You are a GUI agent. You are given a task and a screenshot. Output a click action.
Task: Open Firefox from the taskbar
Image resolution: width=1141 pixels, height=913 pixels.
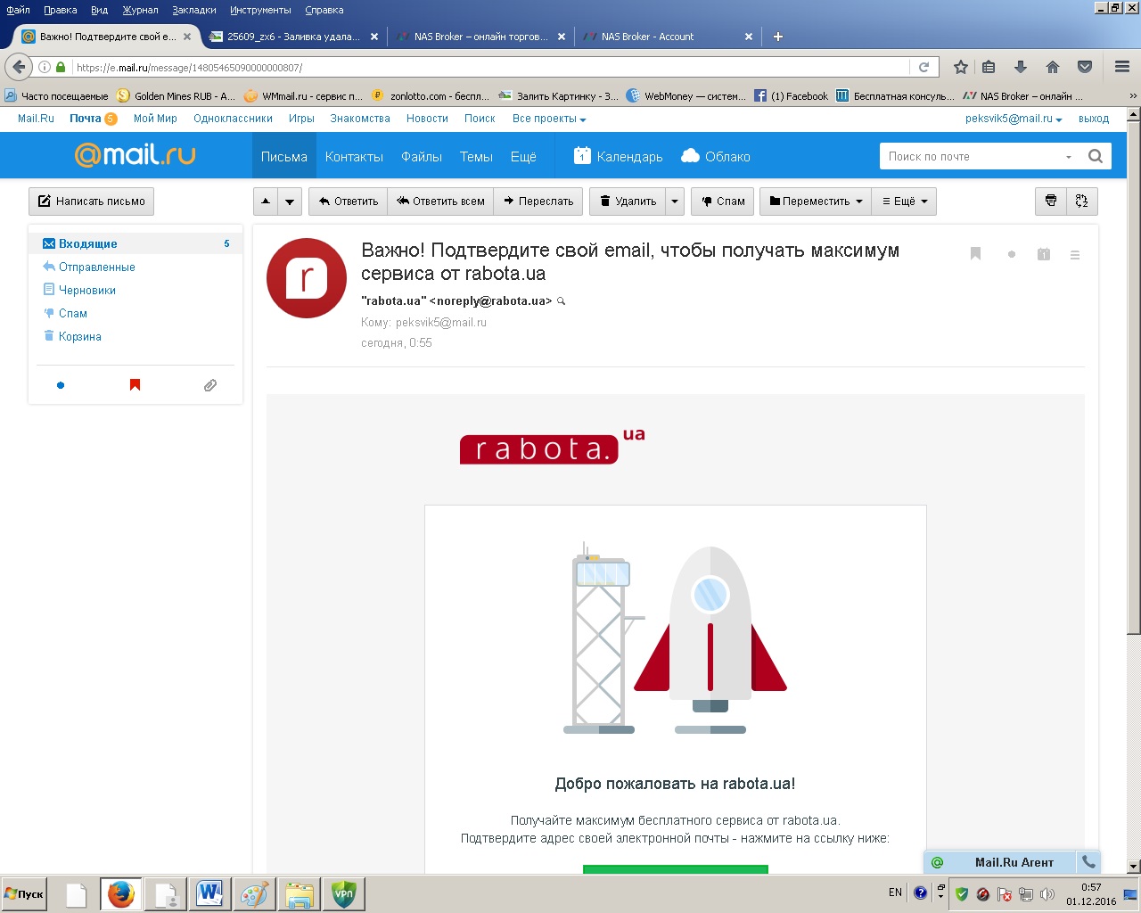tap(120, 893)
